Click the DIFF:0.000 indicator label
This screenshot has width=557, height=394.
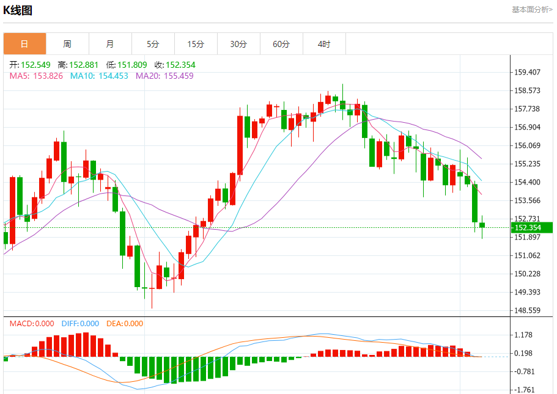80,324
